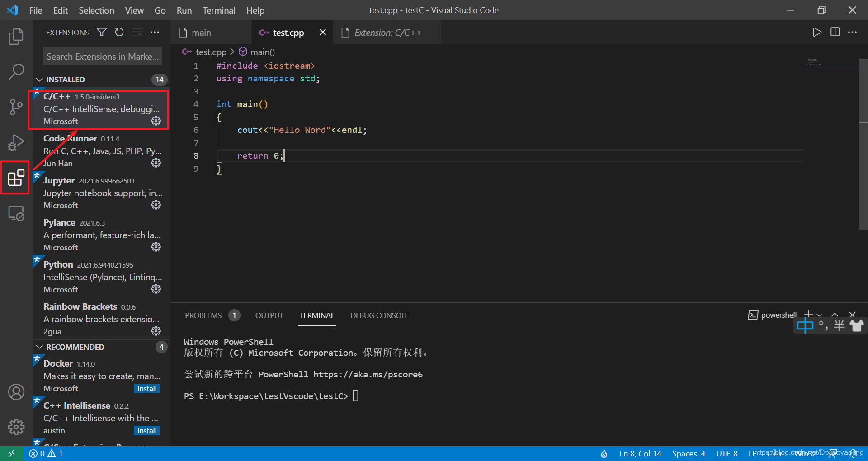Image resolution: width=868 pixels, height=461 pixels.
Task: Open the Manage gear at the activity bar bottom
Action: 16,427
